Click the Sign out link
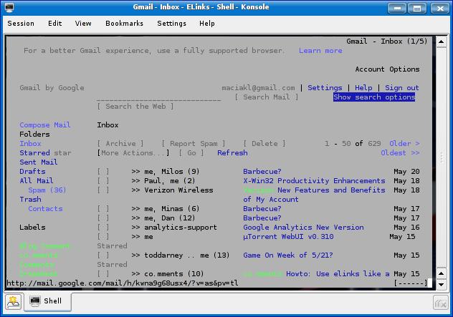Screen dimensions: 453x317 (x=401, y=88)
